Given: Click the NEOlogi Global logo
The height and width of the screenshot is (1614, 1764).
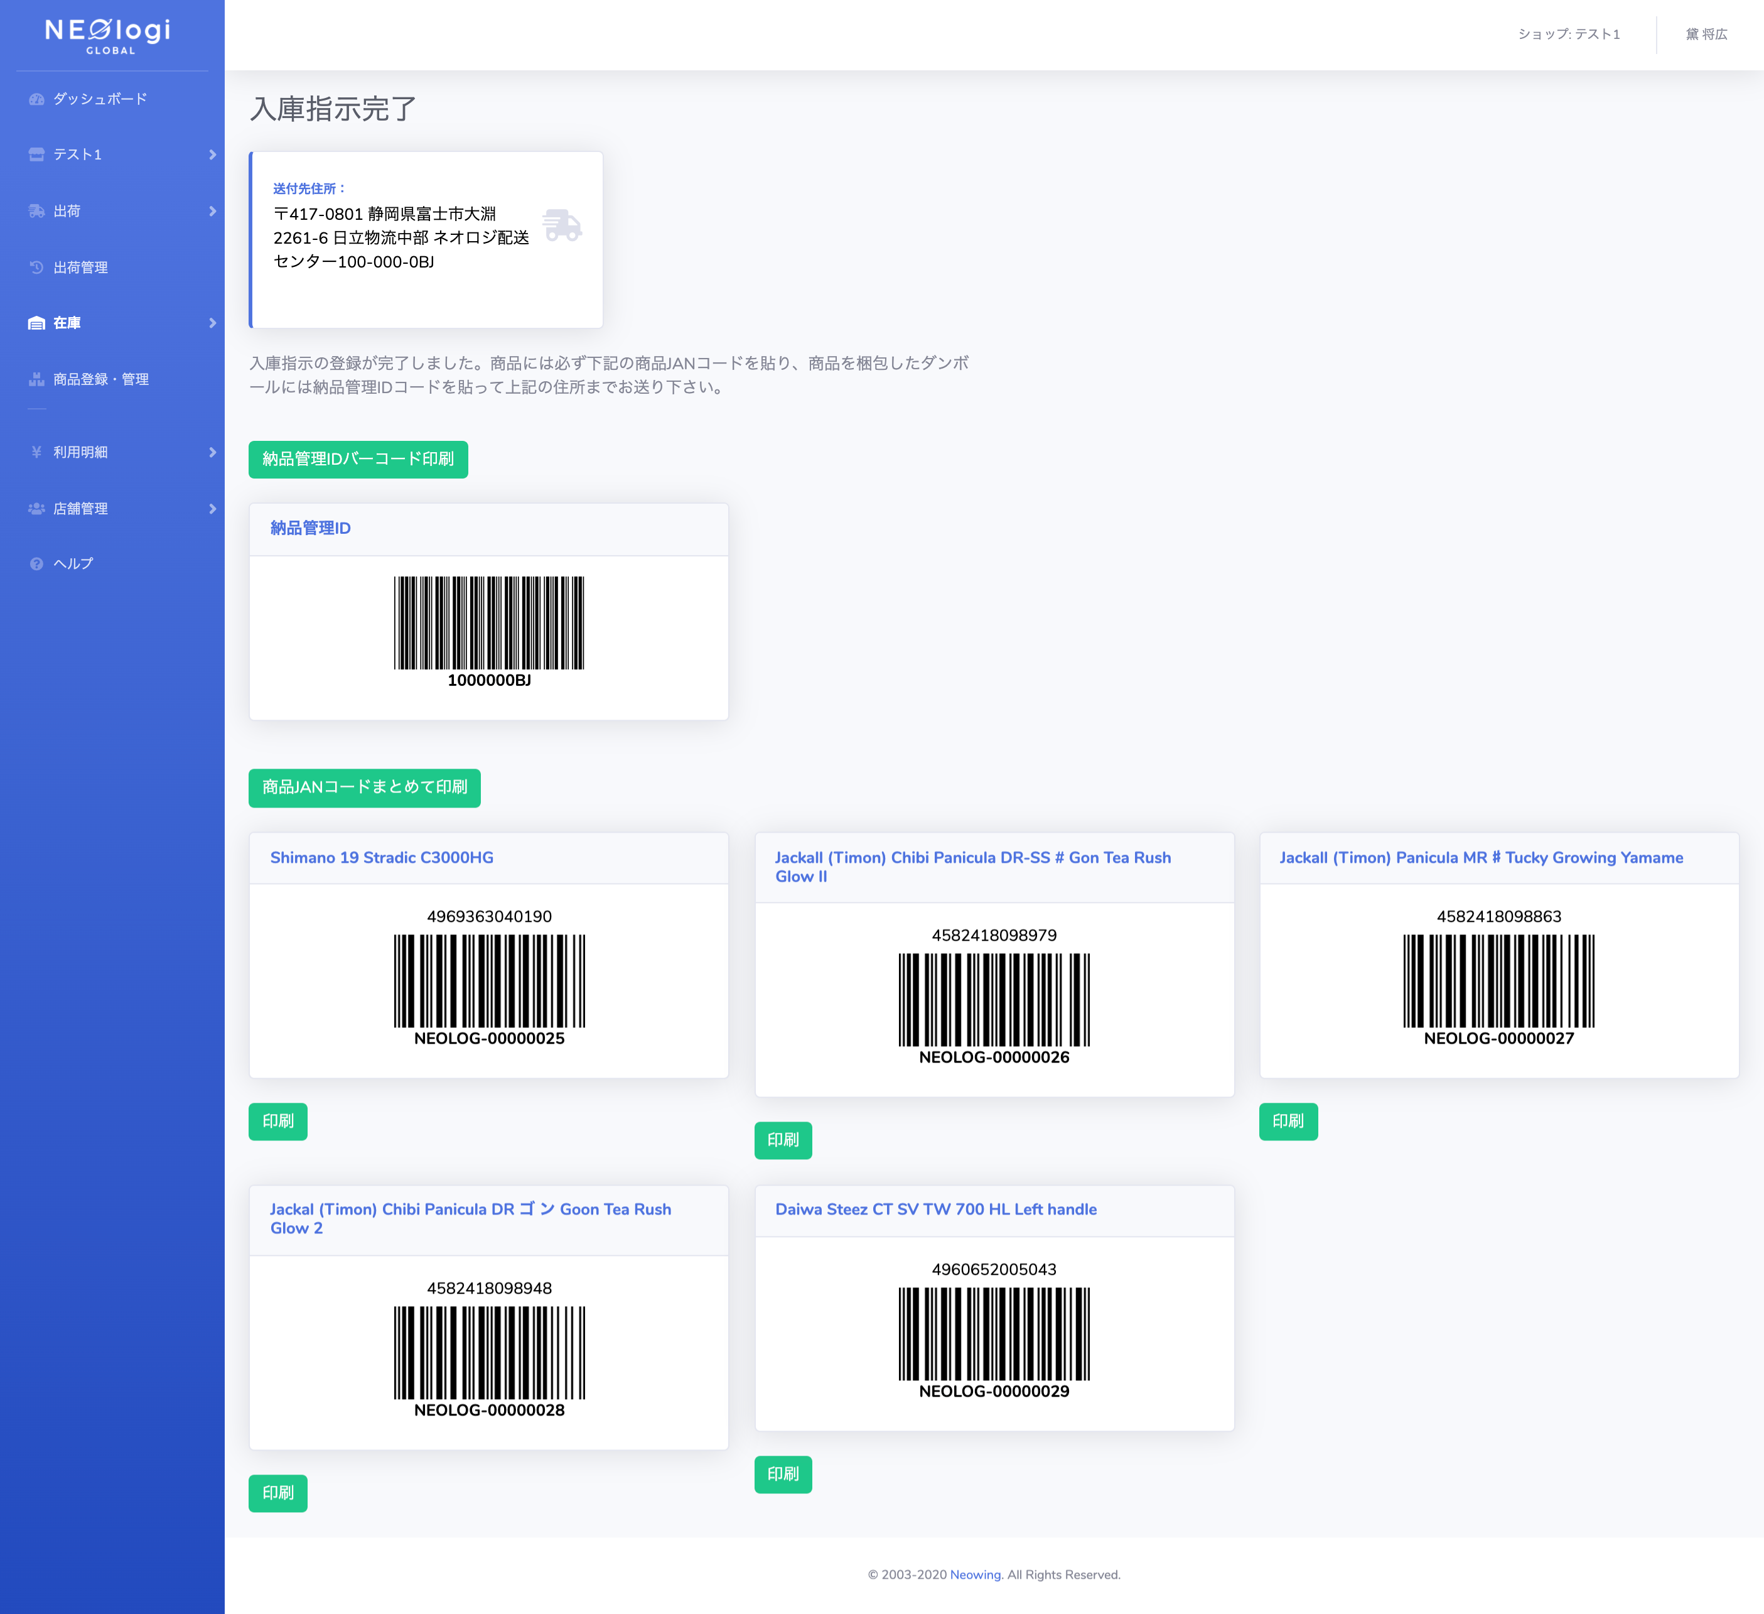Looking at the screenshot, I should [x=109, y=36].
